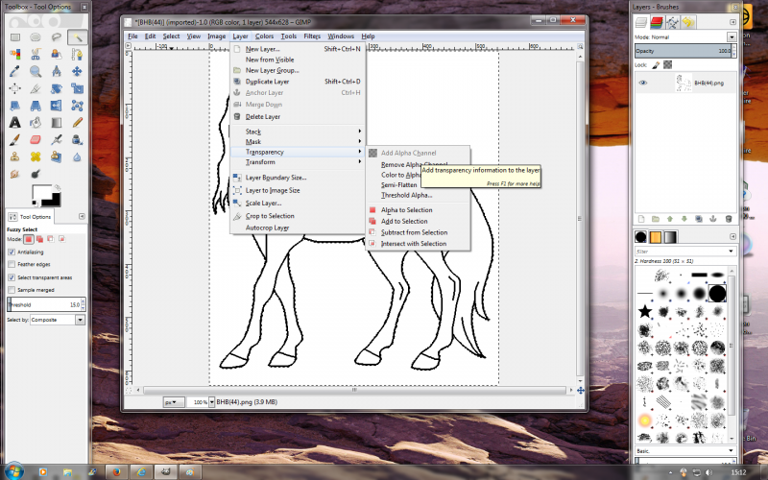This screenshot has width=768, height=480.
Task: Select the Color Picker tool
Action: pos(15,71)
